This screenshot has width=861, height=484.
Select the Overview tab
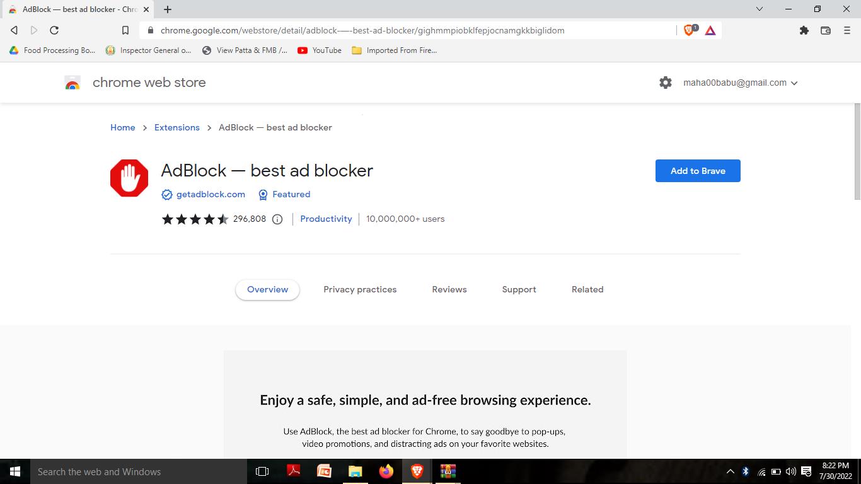click(x=267, y=289)
